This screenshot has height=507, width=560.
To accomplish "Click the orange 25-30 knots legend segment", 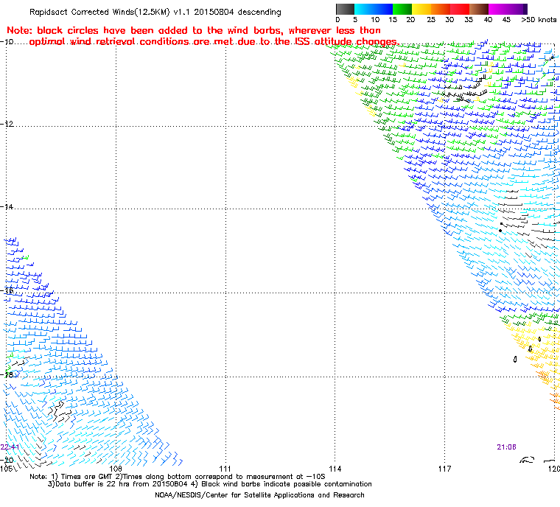I will pos(441,9).
